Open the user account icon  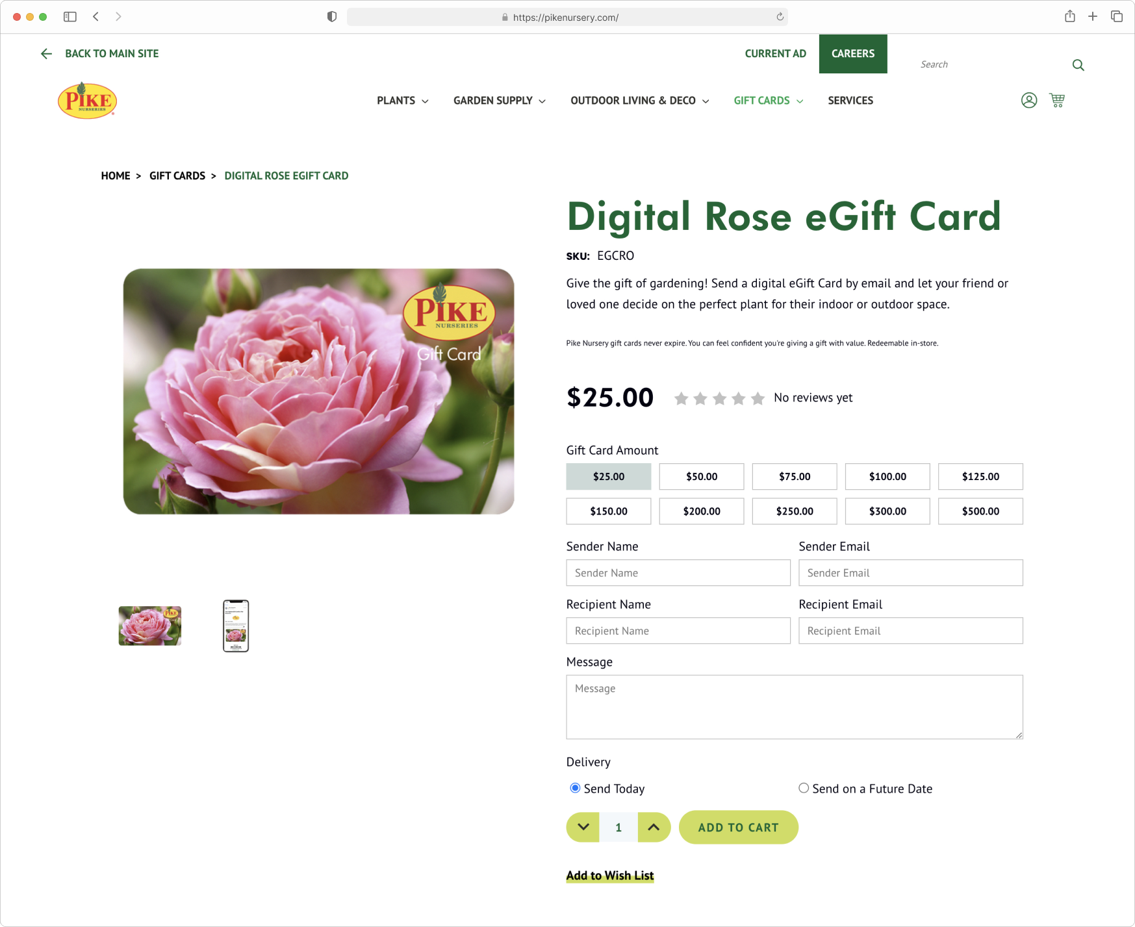(x=1029, y=101)
